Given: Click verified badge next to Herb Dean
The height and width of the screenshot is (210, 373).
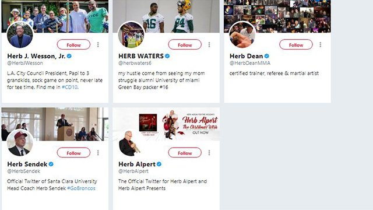Looking at the screenshot, I should pyautogui.click(x=267, y=56).
